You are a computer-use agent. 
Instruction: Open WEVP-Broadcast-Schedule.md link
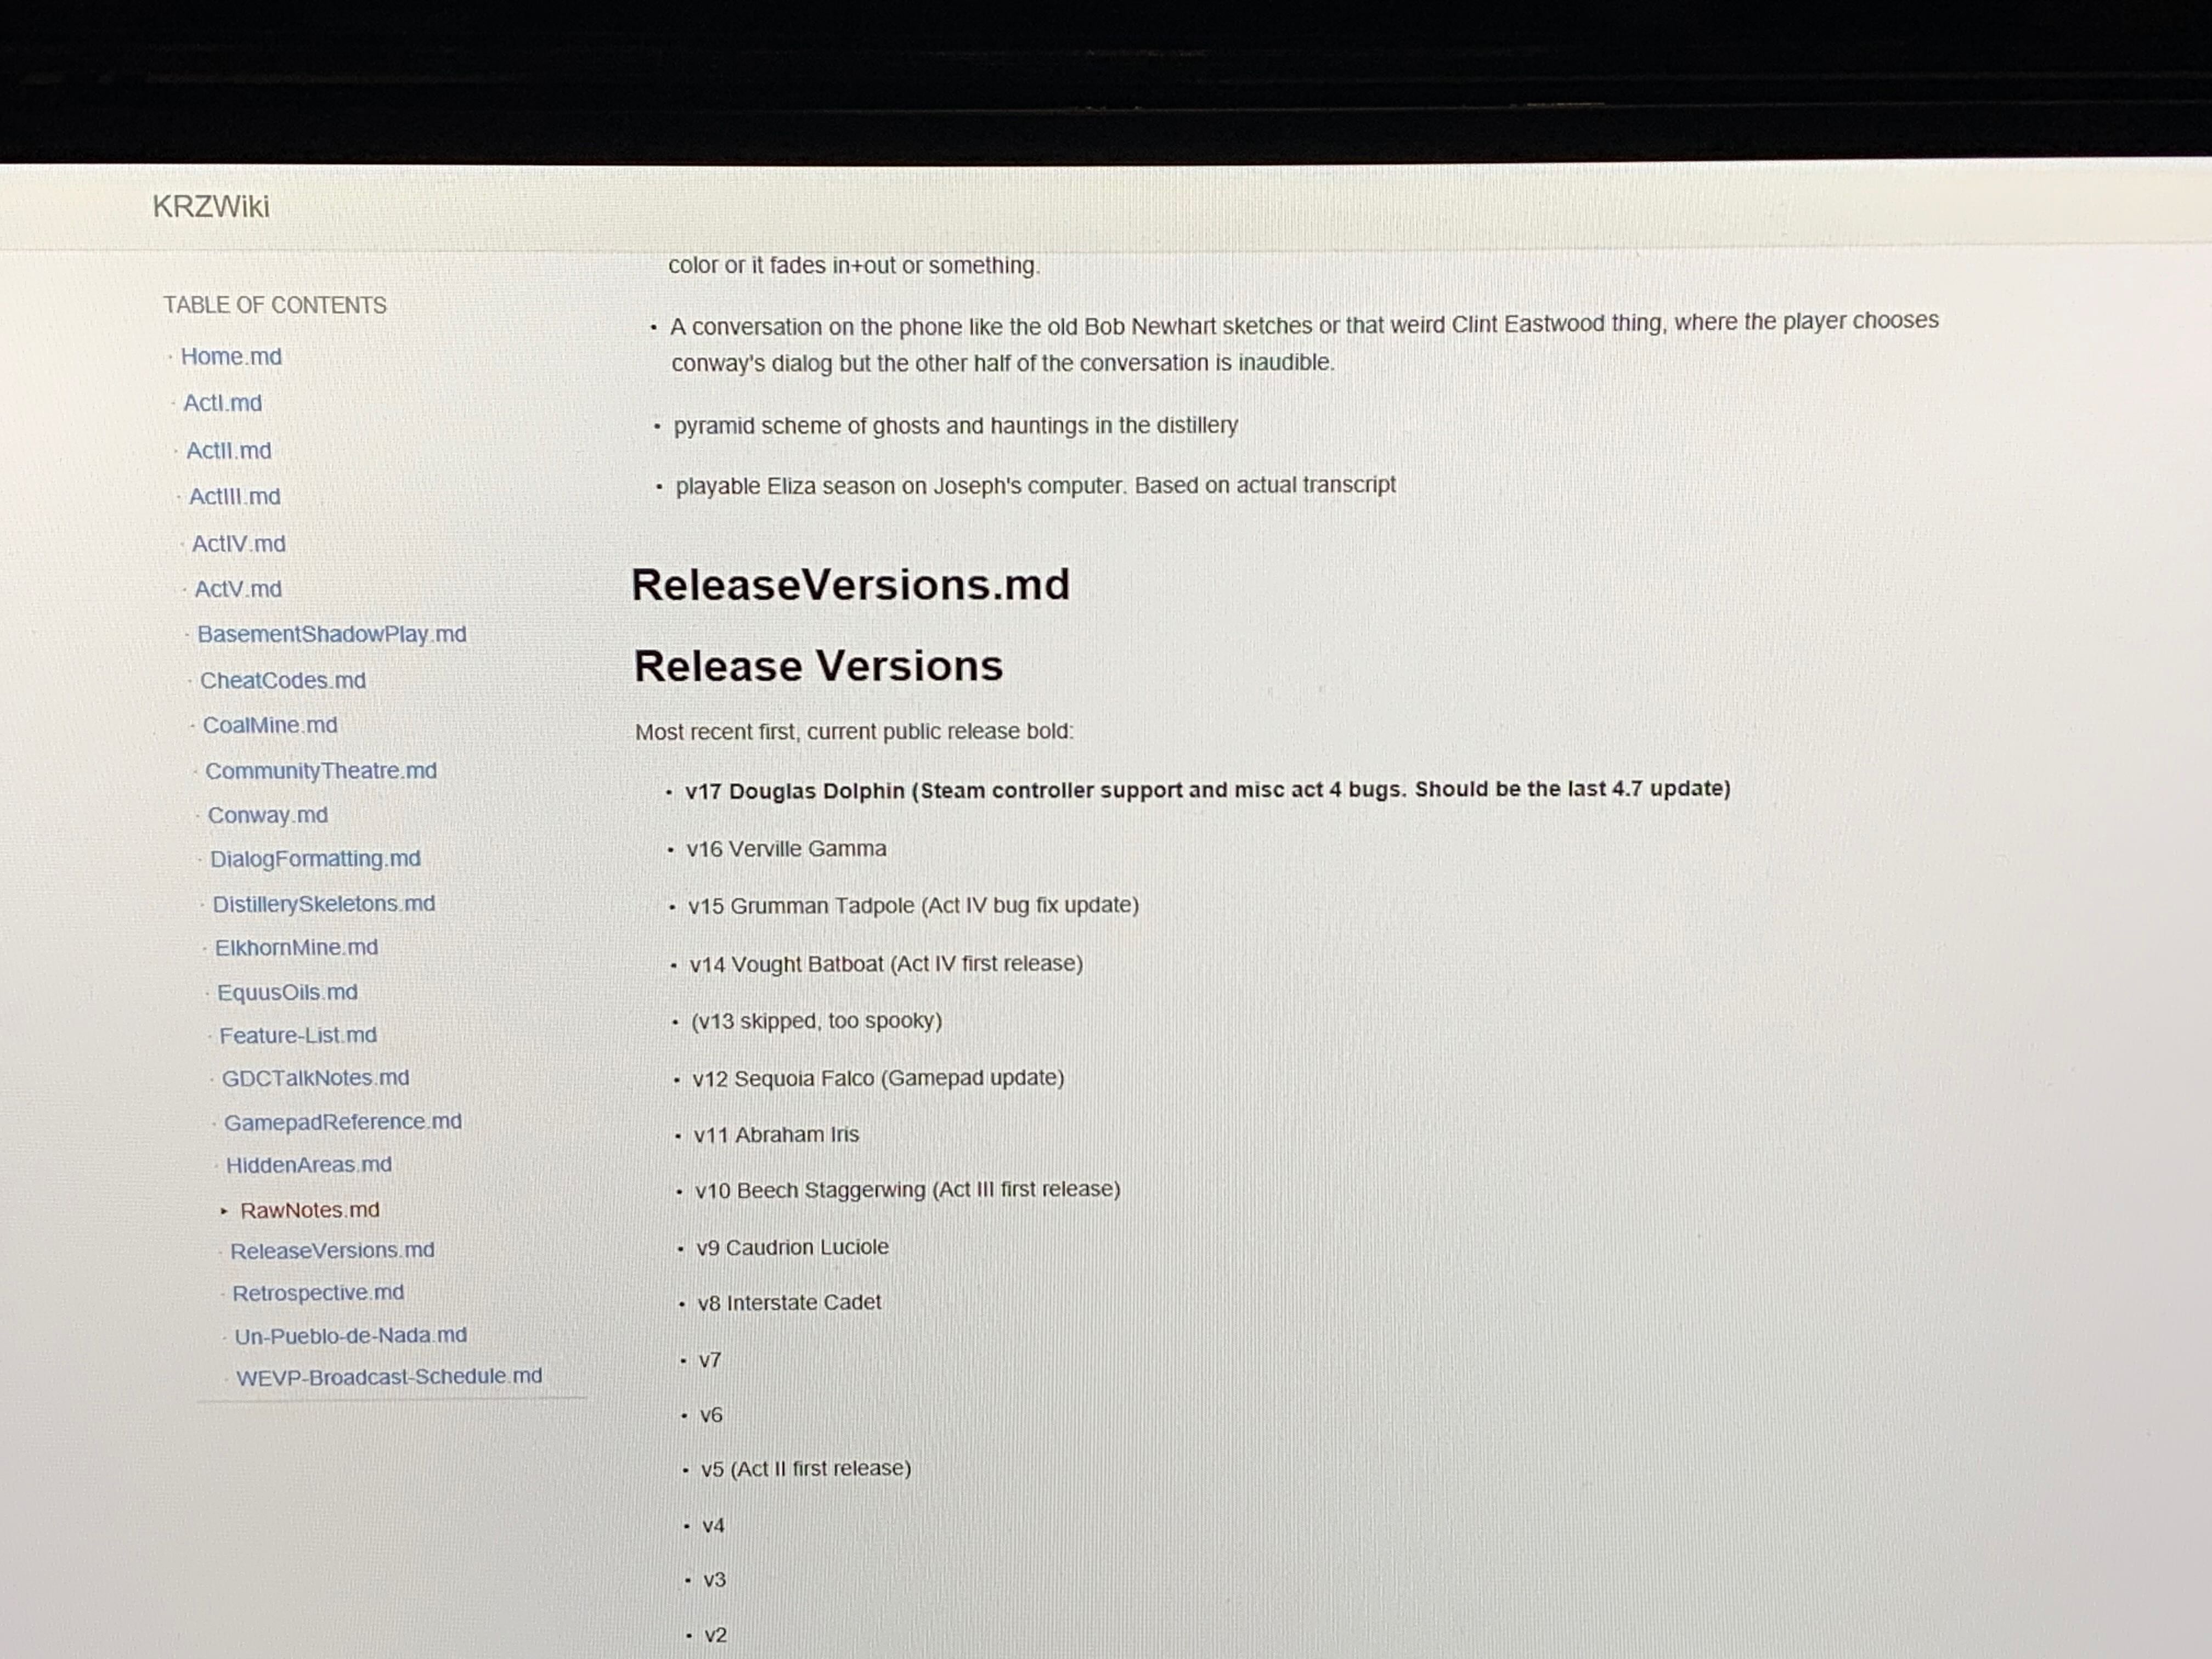tap(388, 1377)
